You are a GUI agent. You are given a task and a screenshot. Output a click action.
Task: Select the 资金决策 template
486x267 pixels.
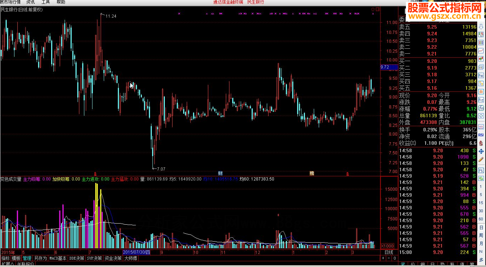[x=113, y=258]
